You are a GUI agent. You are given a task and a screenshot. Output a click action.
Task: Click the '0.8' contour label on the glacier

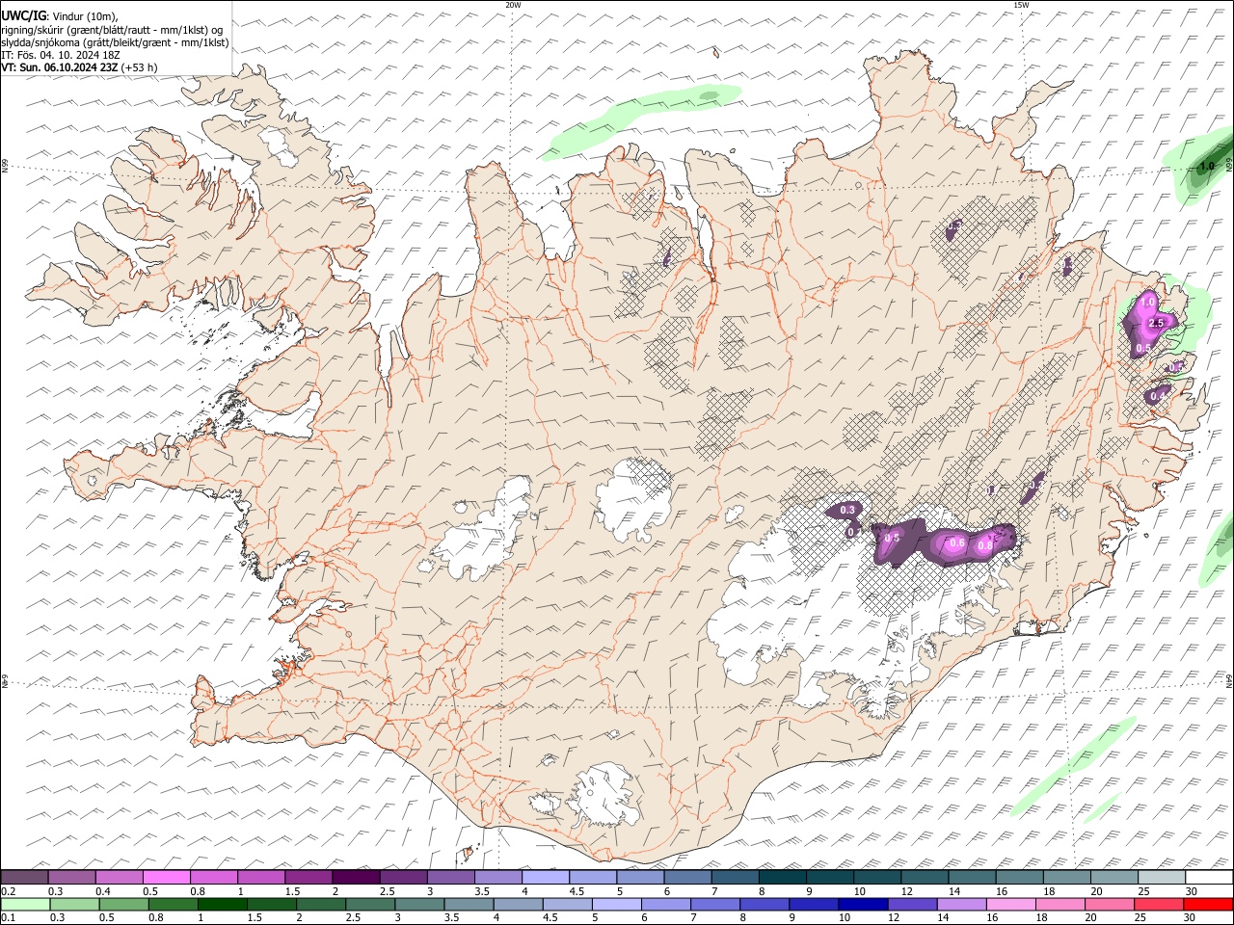click(x=985, y=545)
